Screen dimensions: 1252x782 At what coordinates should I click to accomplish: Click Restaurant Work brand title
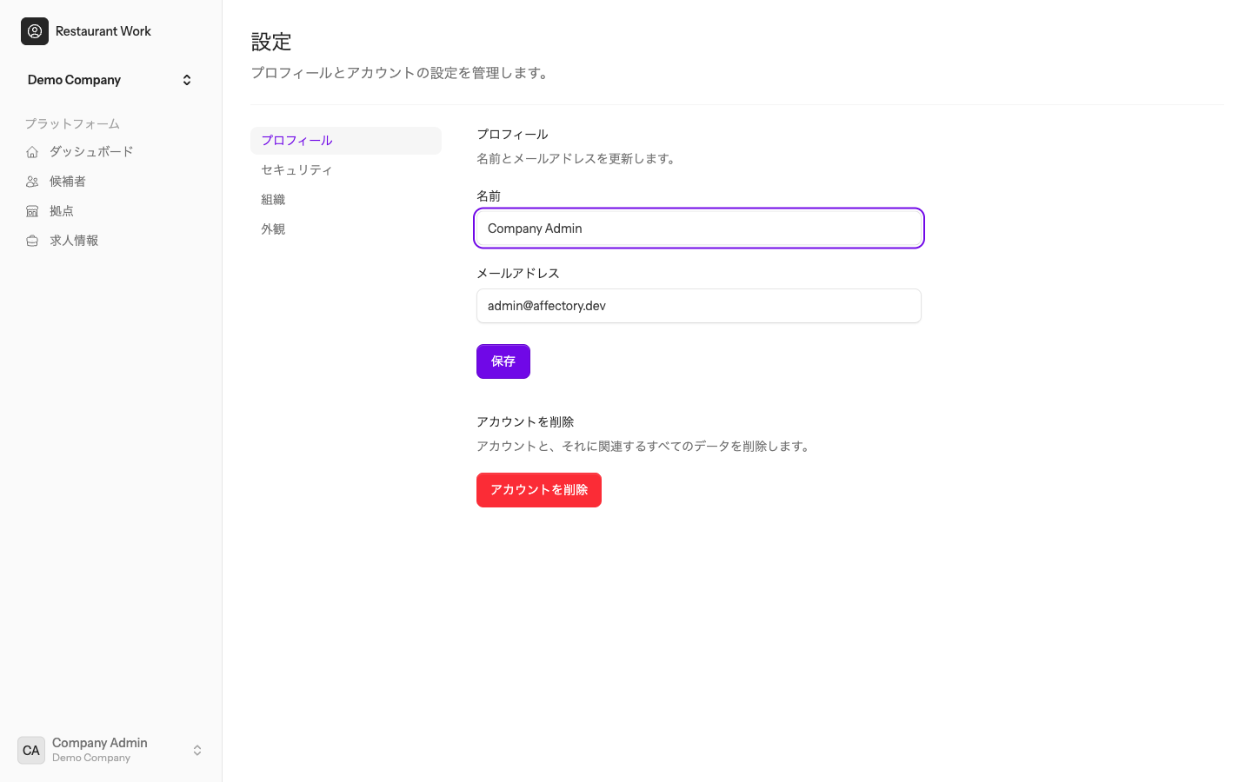coord(103,31)
